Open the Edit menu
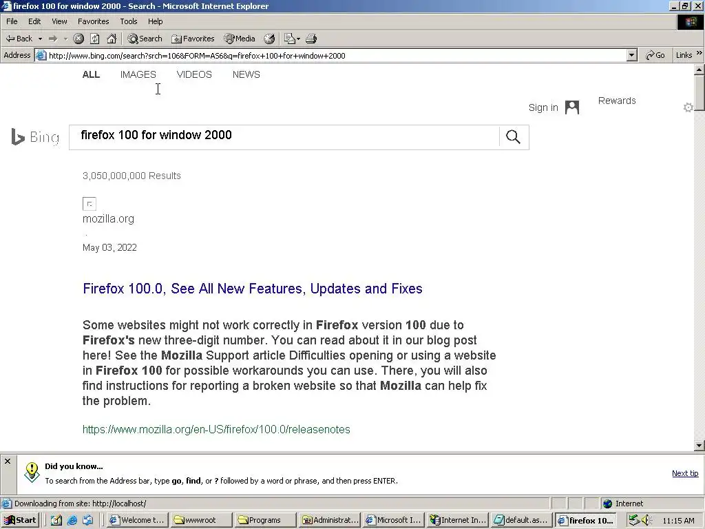Screen dimensions: 705x529 (34, 21)
